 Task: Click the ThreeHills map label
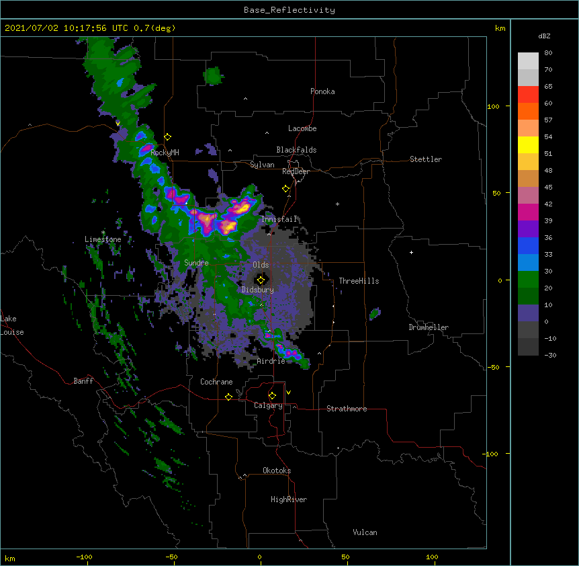(359, 281)
